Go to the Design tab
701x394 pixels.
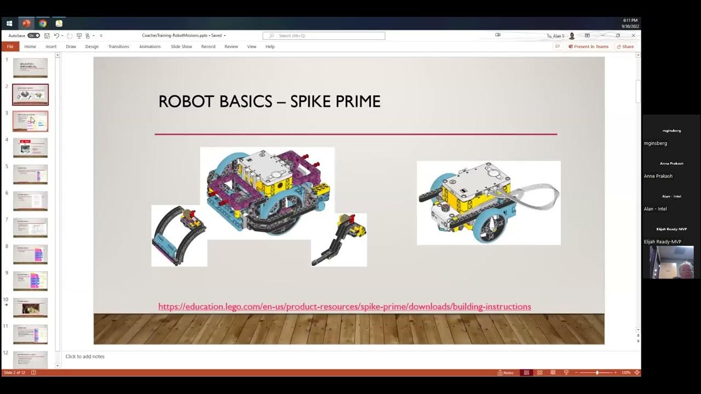tap(92, 47)
